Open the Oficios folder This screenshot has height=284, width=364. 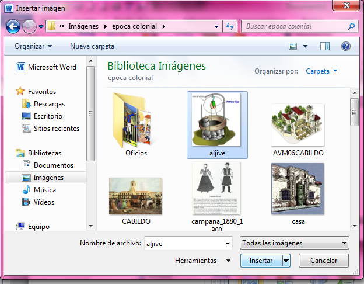tap(136, 124)
